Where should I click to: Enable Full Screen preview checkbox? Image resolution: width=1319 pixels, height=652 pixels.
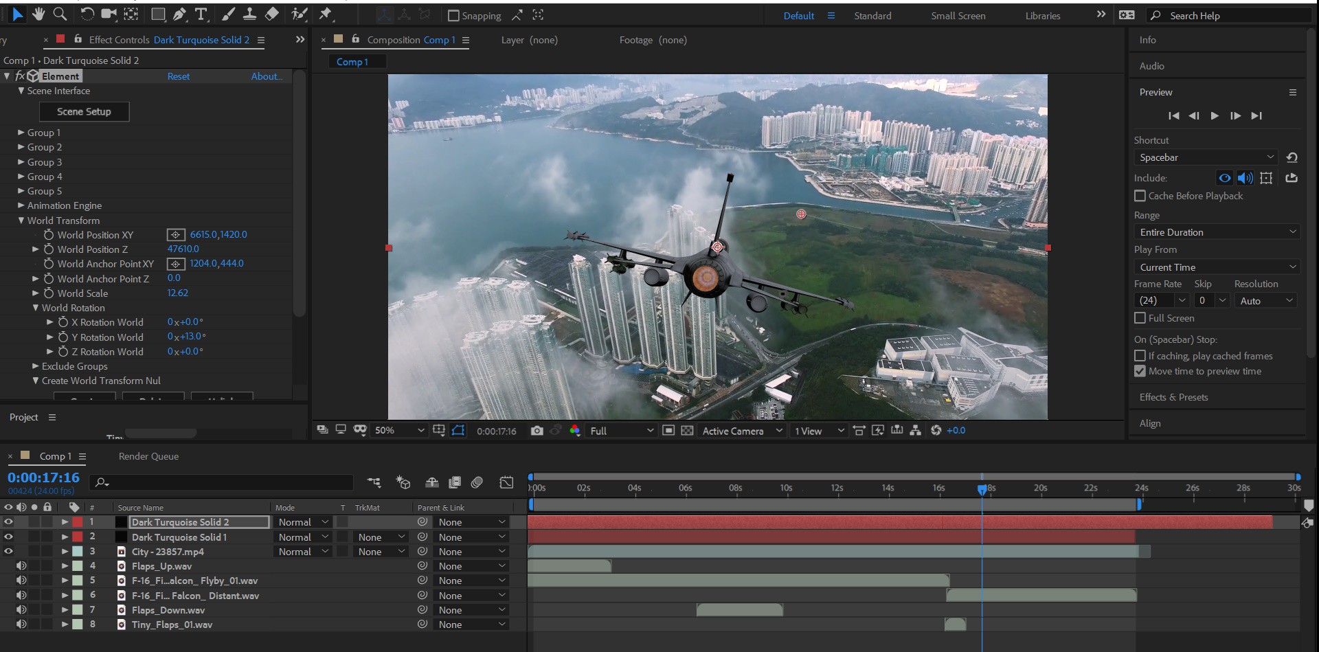[1140, 318]
